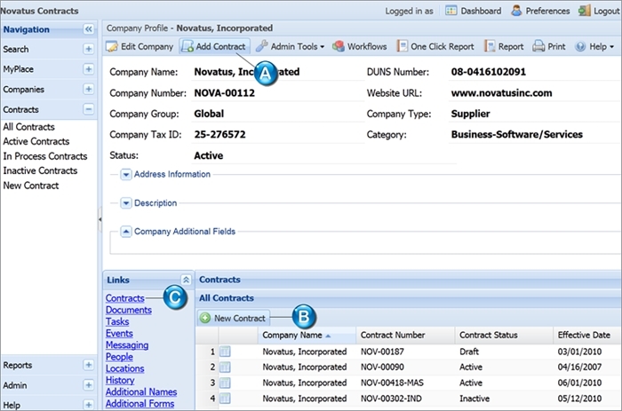Open the Contracts link
622x411 pixels.
(x=125, y=298)
